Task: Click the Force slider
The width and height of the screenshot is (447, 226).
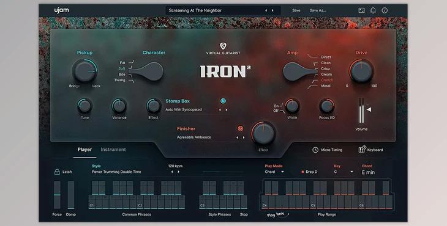Action: 57,195
